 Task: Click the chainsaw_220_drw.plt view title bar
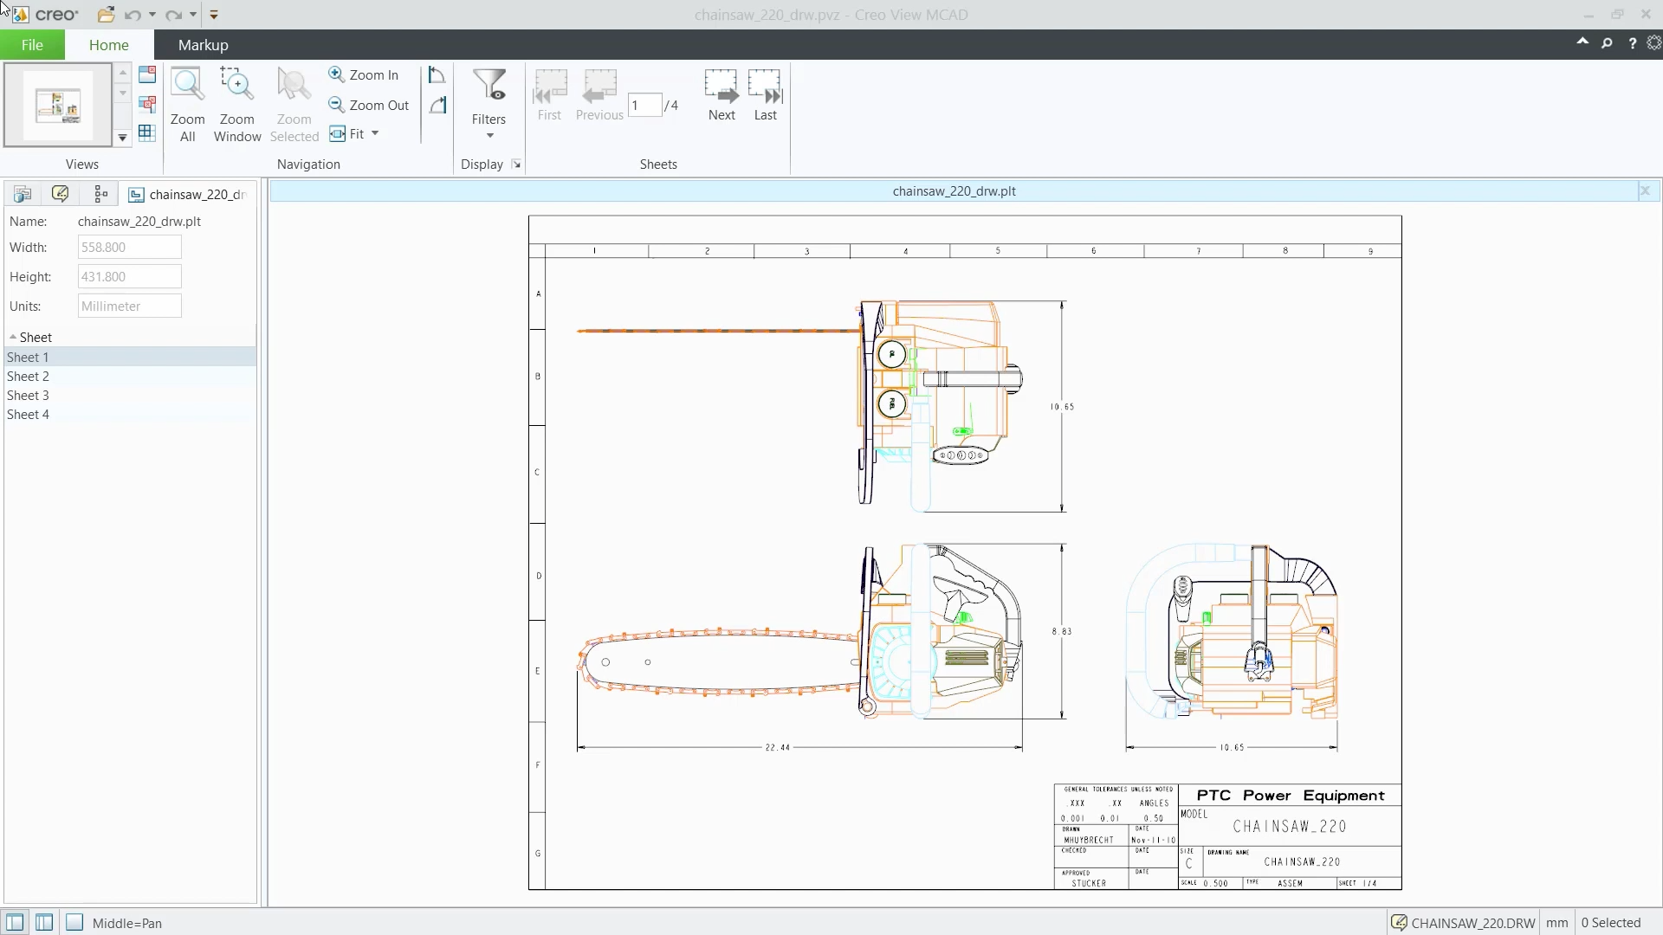tap(954, 191)
